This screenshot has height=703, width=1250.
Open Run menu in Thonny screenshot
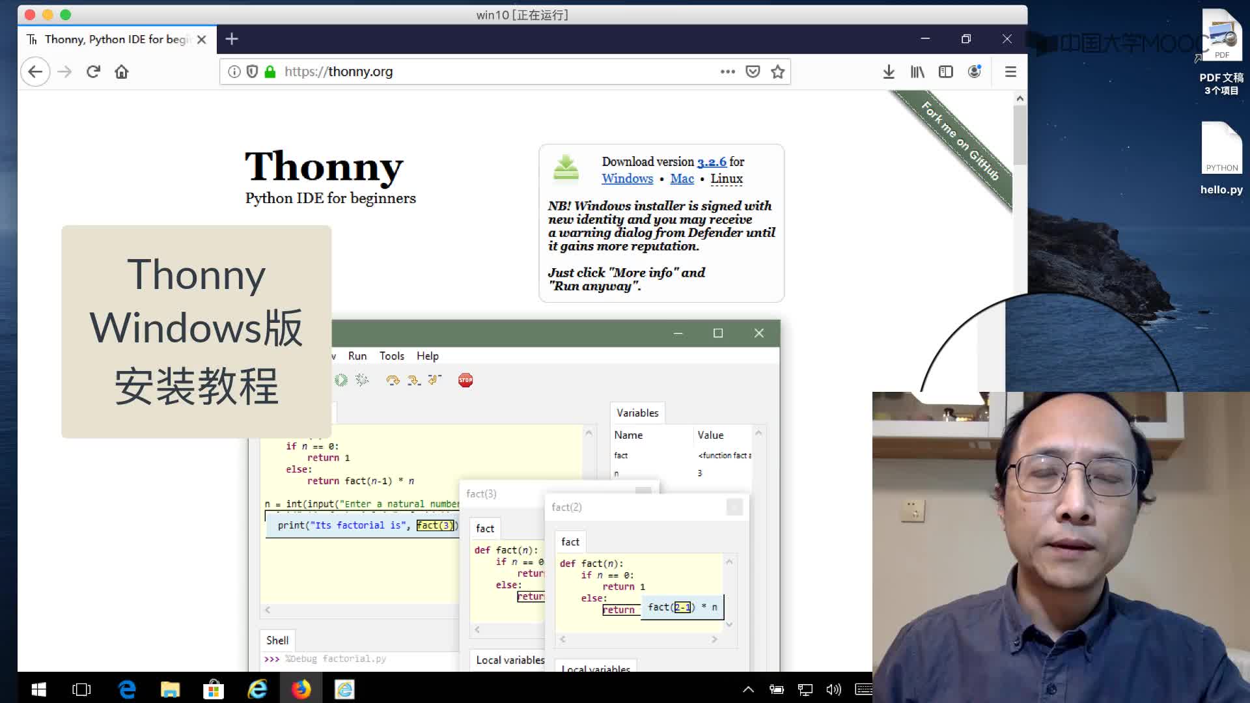(x=357, y=356)
